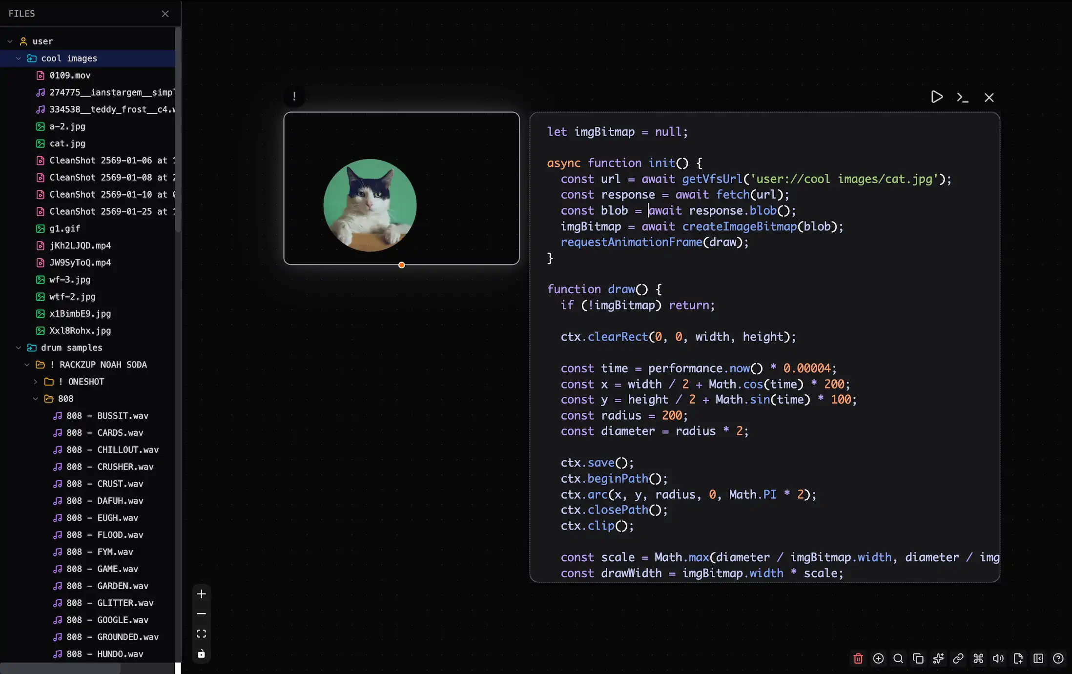Collapse the drum samples folder
This screenshot has width=1072, height=674.
(19, 347)
